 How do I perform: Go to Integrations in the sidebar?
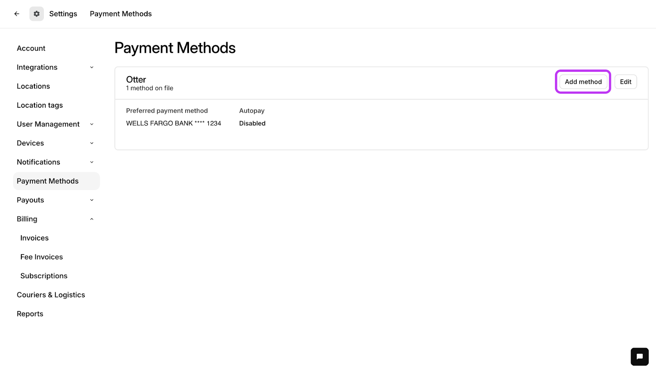pos(37,67)
